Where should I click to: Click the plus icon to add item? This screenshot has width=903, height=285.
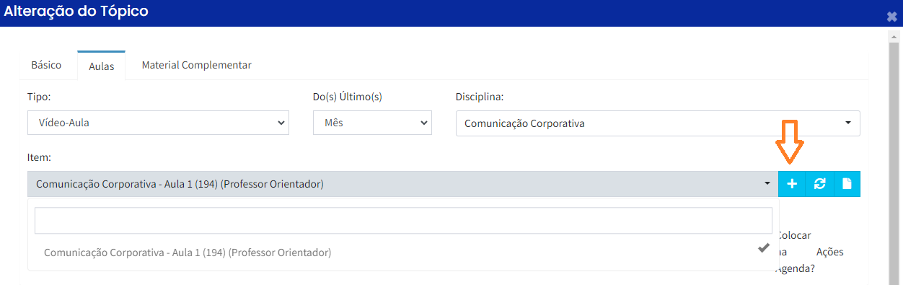[x=792, y=184]
